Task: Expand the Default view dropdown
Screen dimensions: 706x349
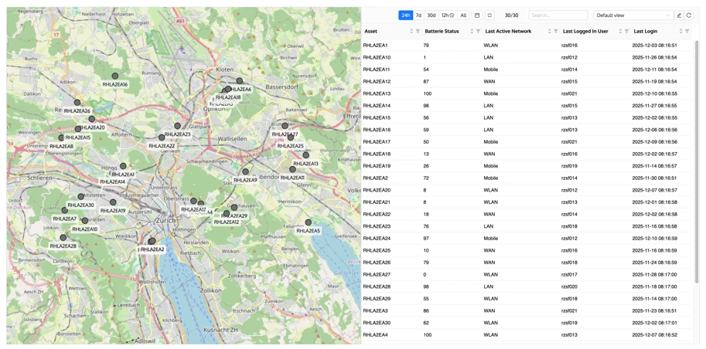Action: pos(633,15)
